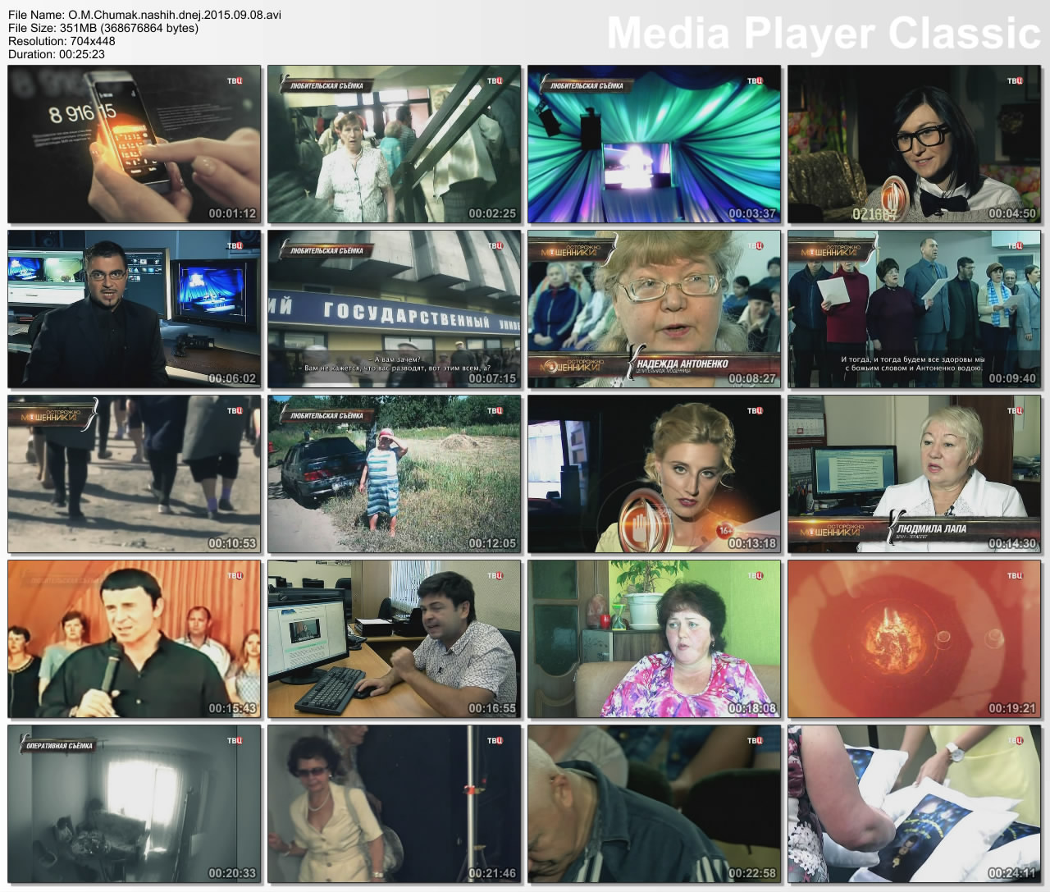Click the Media Player Classic title text

click(x=824, y=34)
